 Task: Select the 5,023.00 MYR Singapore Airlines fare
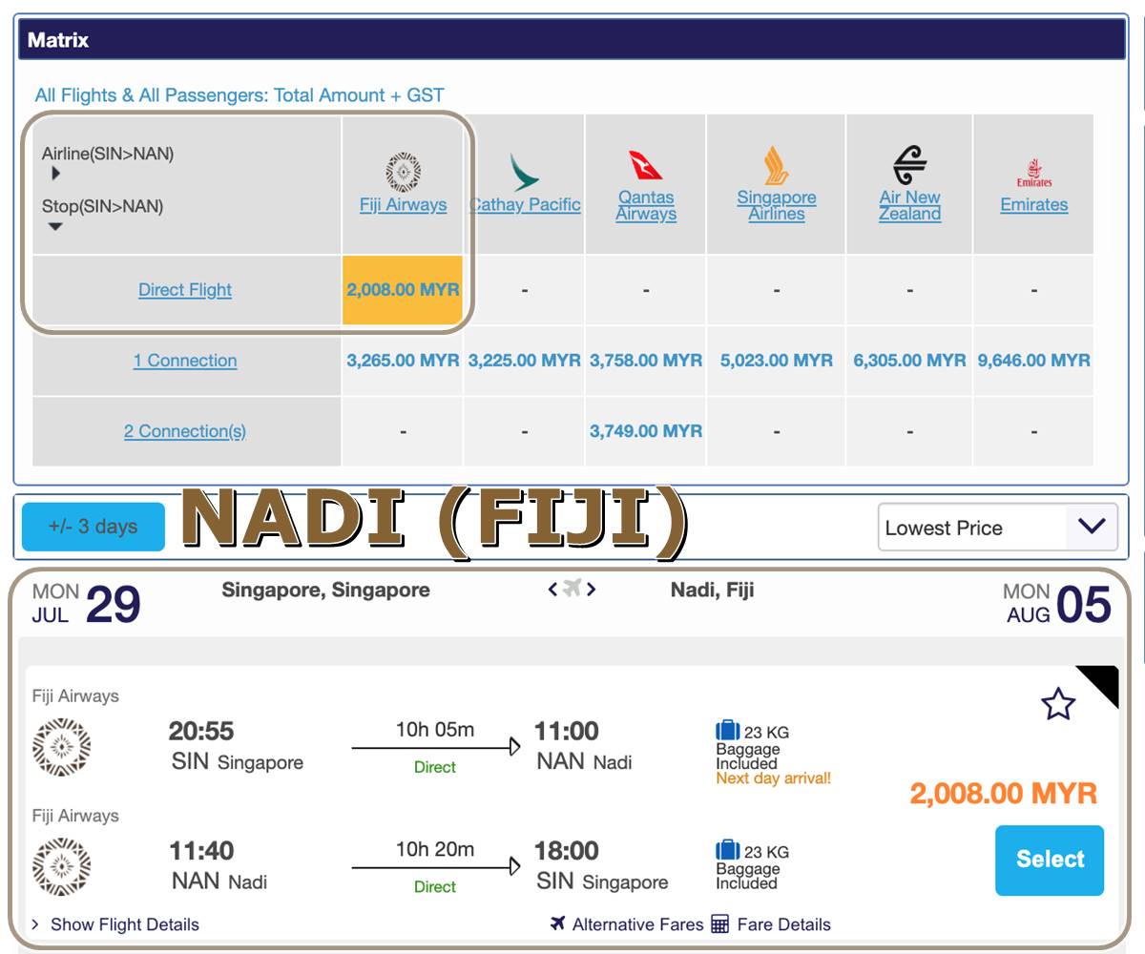[x=777, y=361]
